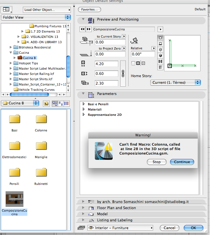Toggle the mirror checkbox
Viewport: 210px width, 235px height.
point(133,63)
